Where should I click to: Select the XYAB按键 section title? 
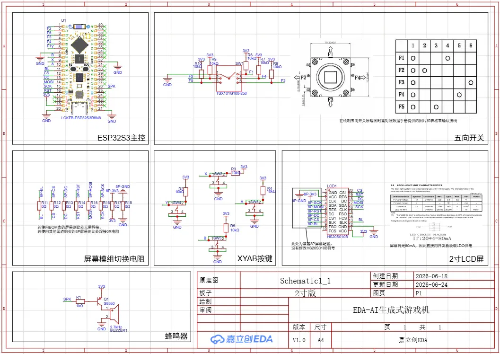[x=255, y=259]
